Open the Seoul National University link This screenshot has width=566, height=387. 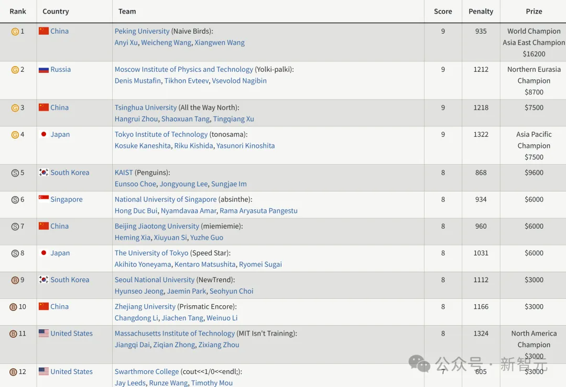pyautogui.click(x=155, y=279)
